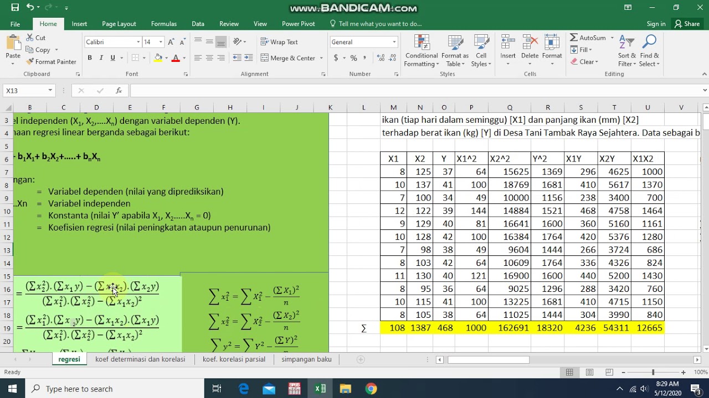Open Sort & Filter options
This screenshot has height=398, width=709.
[627, 51]
